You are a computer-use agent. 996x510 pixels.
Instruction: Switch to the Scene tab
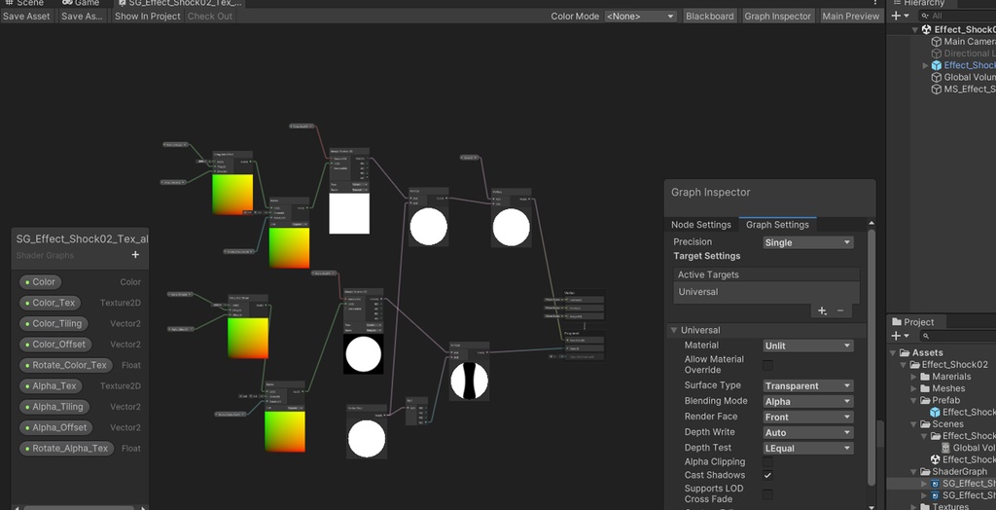click(x=25, y=3)
